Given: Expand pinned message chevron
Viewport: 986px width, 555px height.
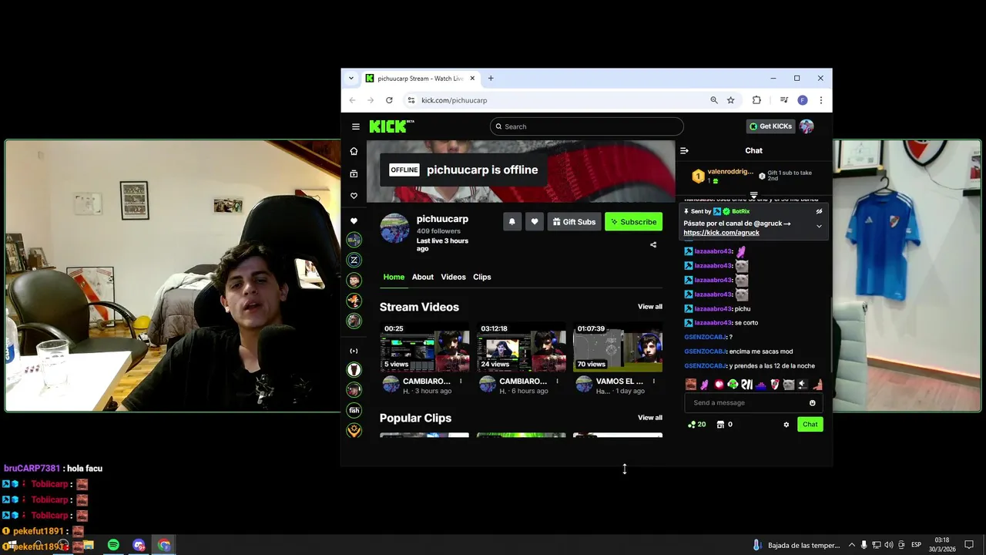Looking at the screenshot, I should click(x=819, y=226).
